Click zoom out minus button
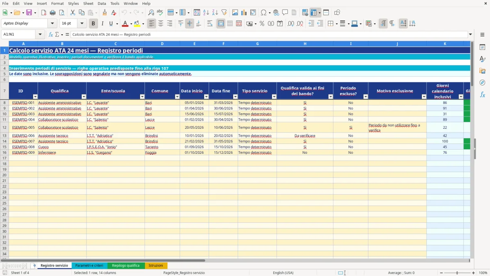This screenshot has height=276, width=490. point(441,273)
